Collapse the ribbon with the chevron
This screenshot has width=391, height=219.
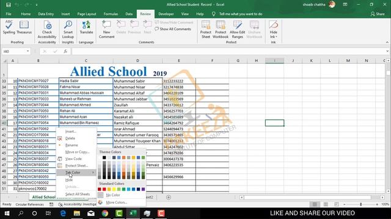[x=387, y=42]
